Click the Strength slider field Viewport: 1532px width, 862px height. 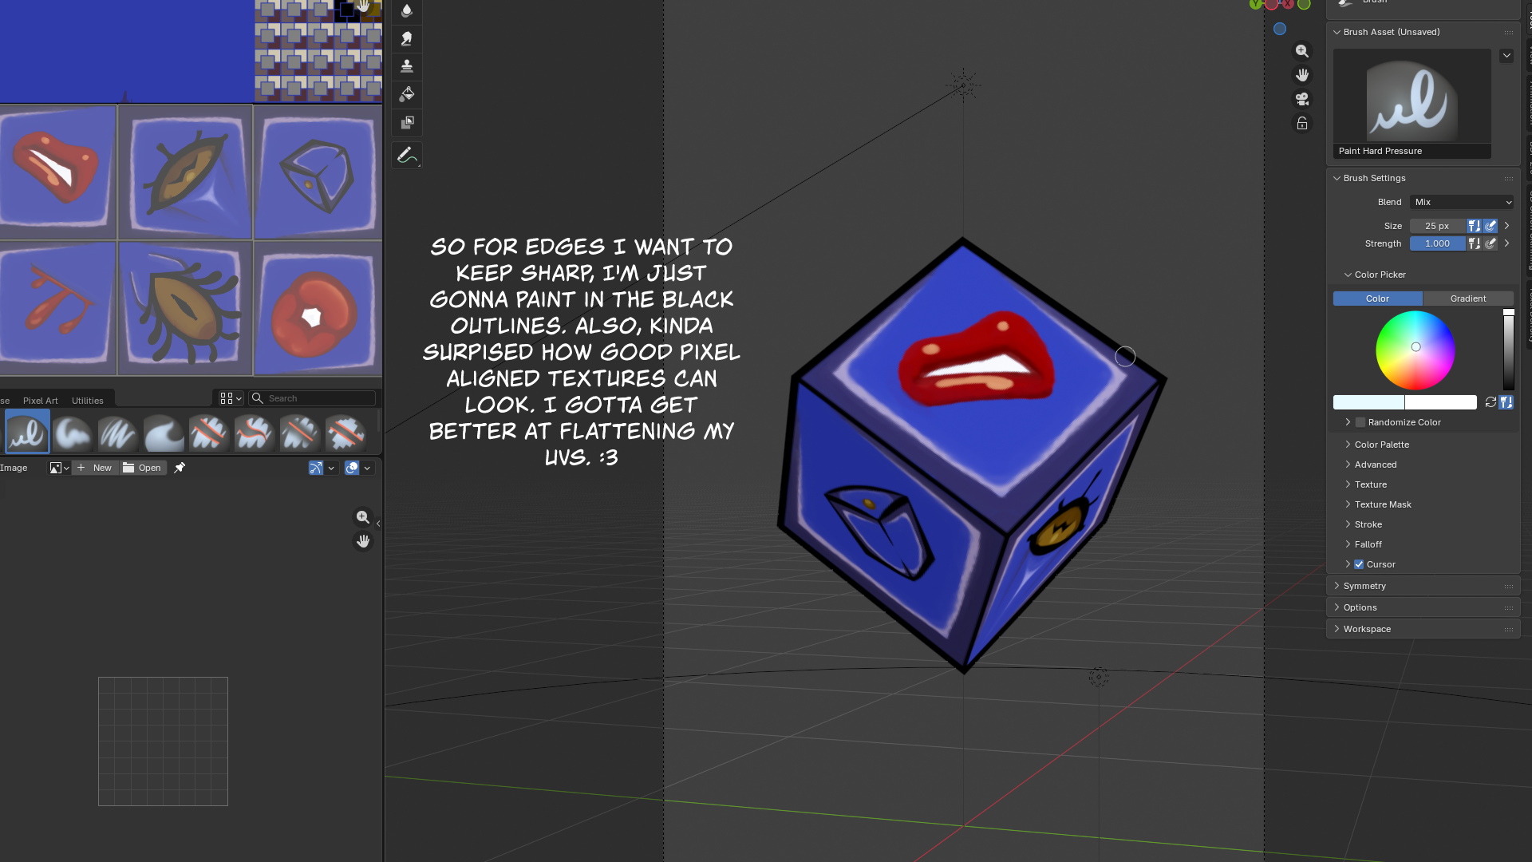[1437, 243]
